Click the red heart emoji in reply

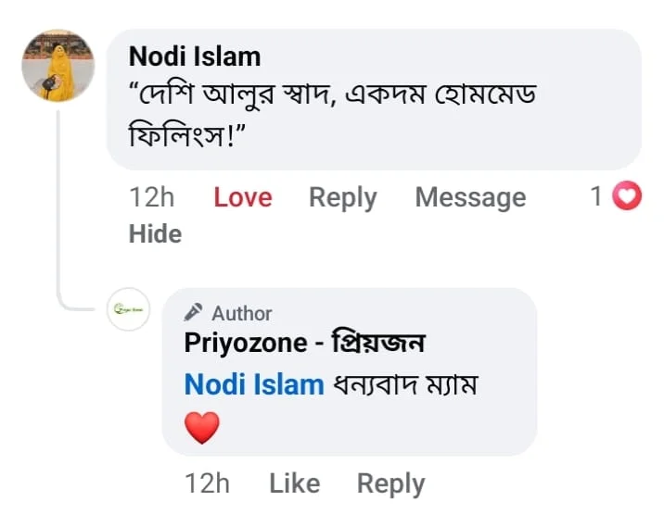point(202,427)
